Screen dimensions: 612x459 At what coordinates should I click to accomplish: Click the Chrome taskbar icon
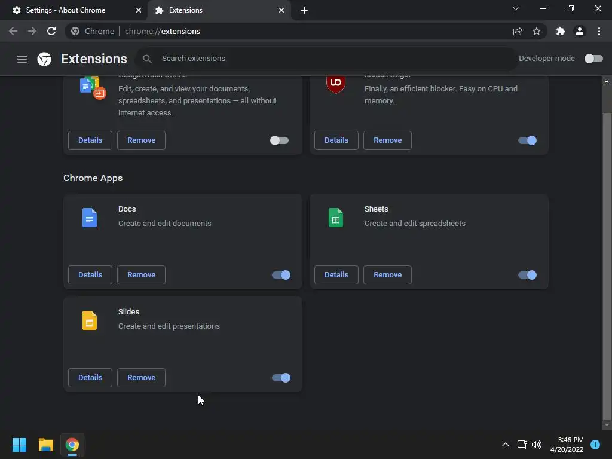(72, 445)
